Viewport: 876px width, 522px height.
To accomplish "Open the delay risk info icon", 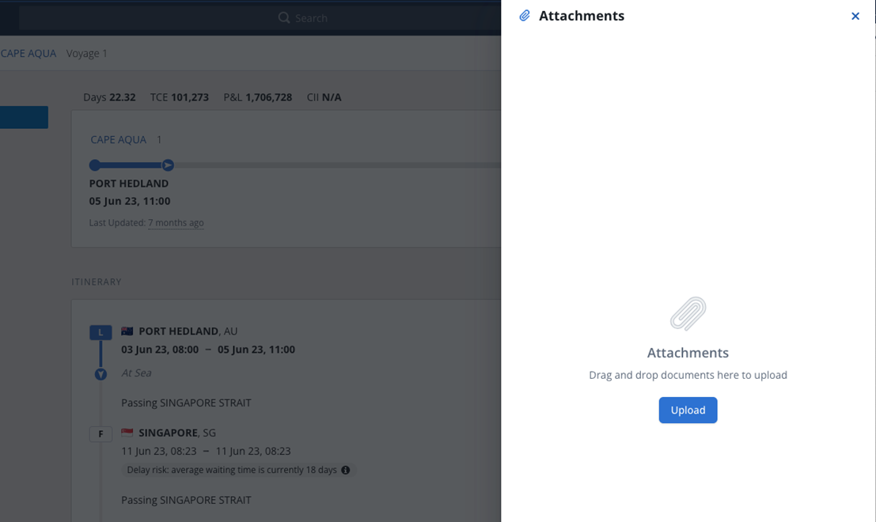I will (x=344, y=469).
